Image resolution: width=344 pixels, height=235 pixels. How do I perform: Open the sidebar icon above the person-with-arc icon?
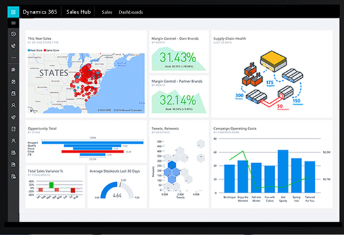13,129
